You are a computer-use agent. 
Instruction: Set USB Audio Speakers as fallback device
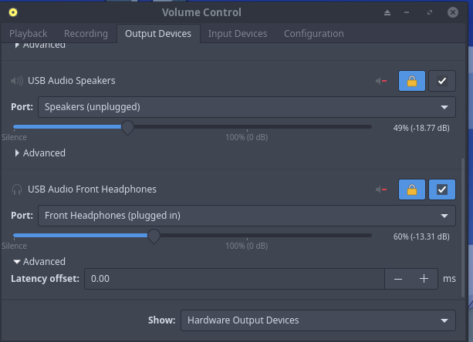tap(442, 81)
